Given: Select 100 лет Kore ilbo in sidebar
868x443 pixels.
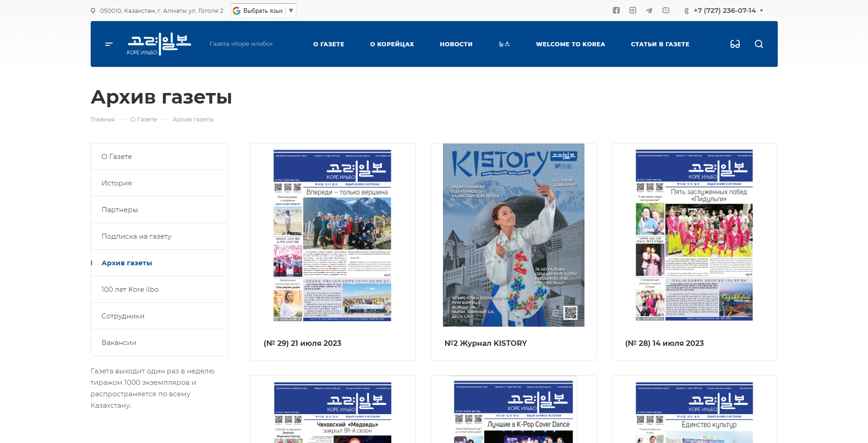Looking at the screenshot, I should point(159,290).
